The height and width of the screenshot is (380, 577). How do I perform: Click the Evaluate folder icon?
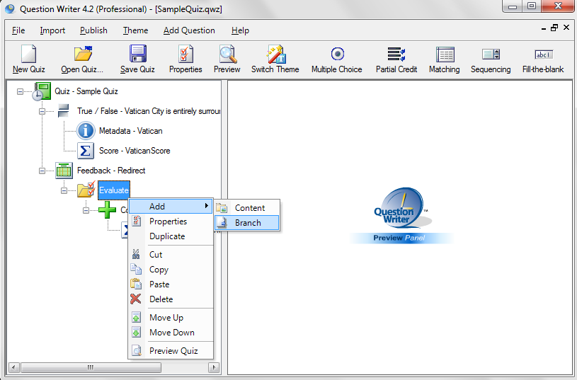86,190
